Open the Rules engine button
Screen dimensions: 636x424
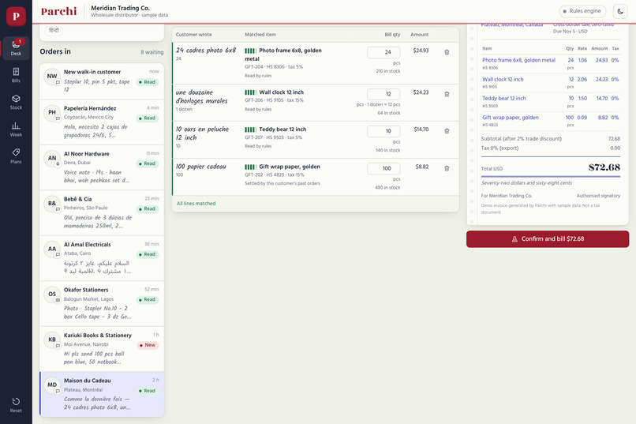[582, 11]
